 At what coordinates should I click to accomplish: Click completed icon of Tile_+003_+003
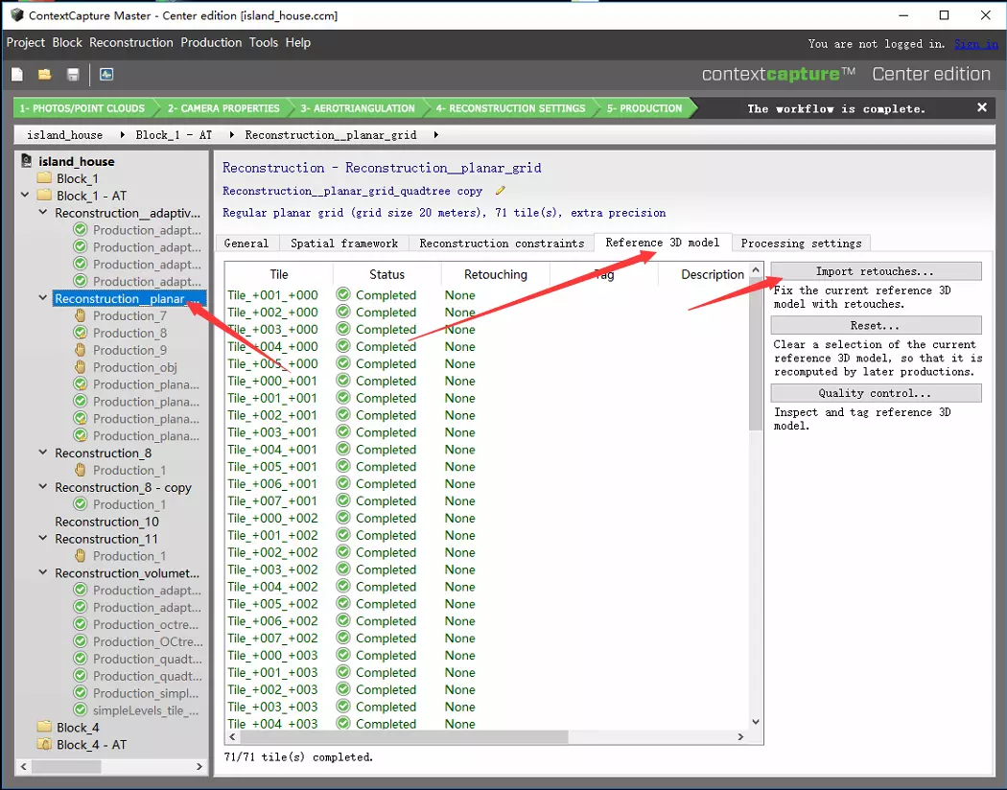point(343,707)
